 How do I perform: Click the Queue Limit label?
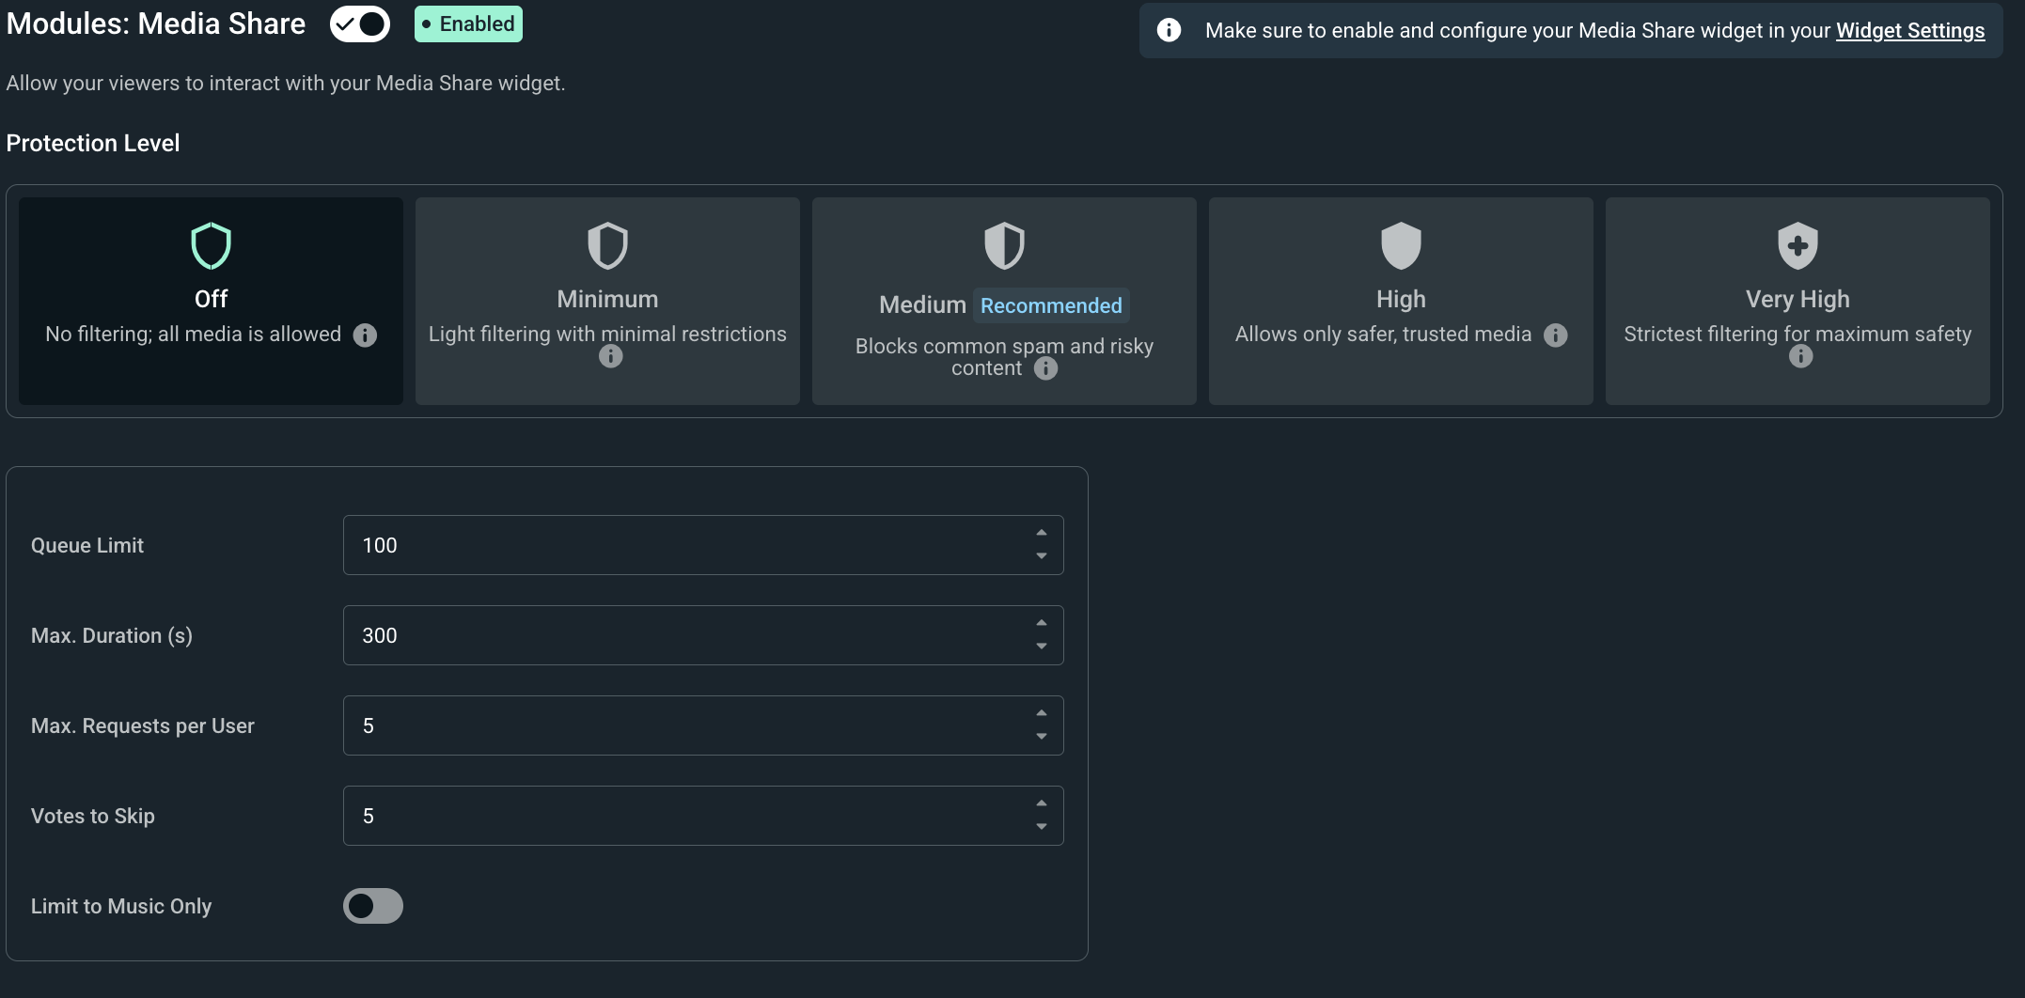(x=87, y=545)
